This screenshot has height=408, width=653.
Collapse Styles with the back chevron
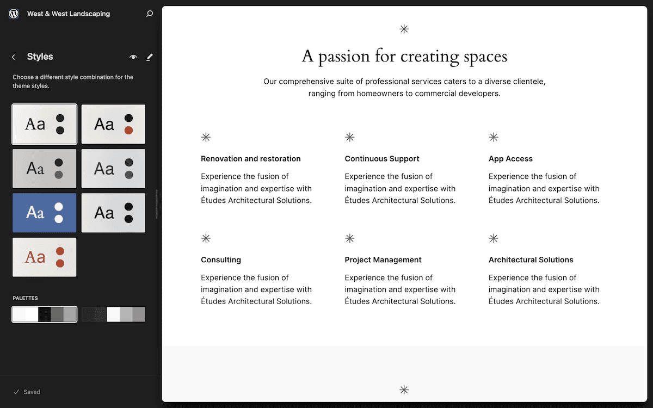coord(13,57)
